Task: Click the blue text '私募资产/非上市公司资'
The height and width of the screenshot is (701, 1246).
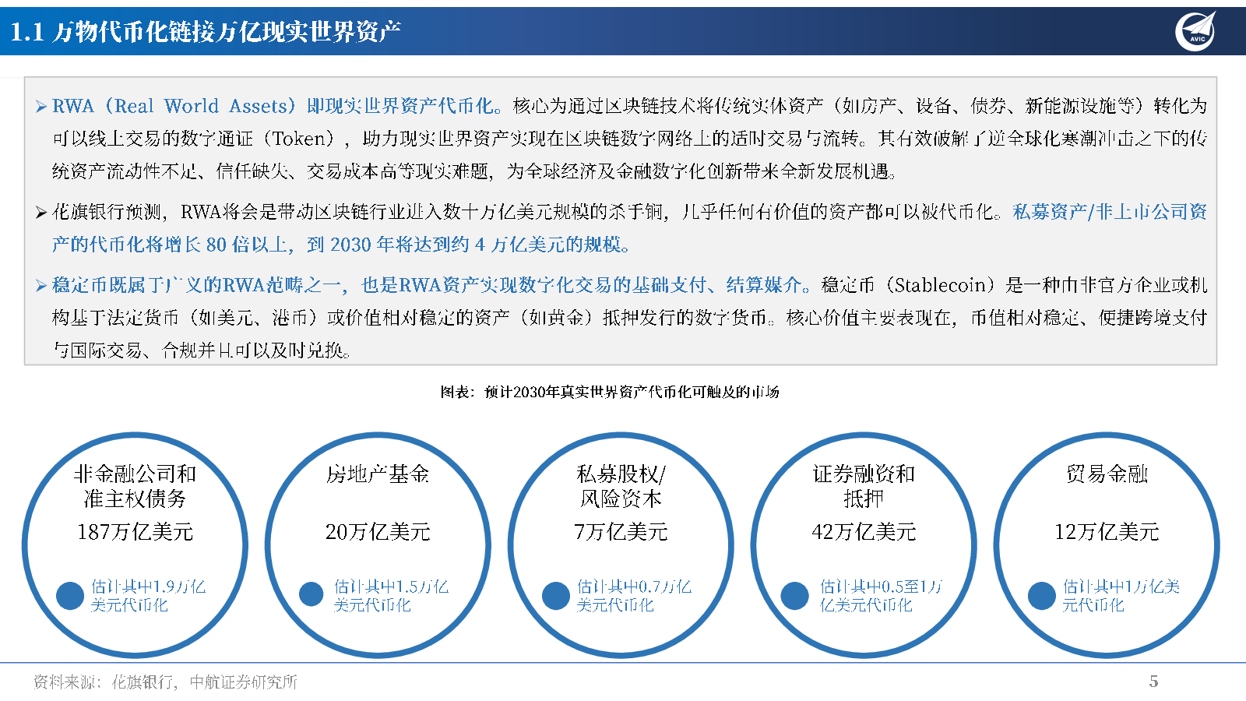Action: point(1110,212)
